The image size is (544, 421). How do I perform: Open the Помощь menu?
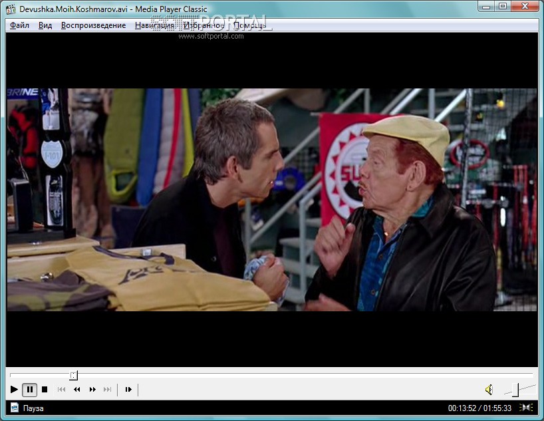[x=249, y=25]
